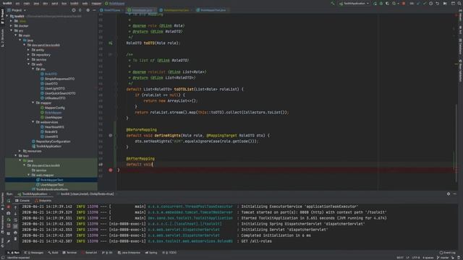Click the Debug icon in top toolbar
The width and height of the screenshot is (463, 260).
(x=381, y=4)
